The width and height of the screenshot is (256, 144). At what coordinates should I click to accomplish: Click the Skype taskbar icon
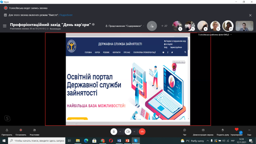pos(136,140)
